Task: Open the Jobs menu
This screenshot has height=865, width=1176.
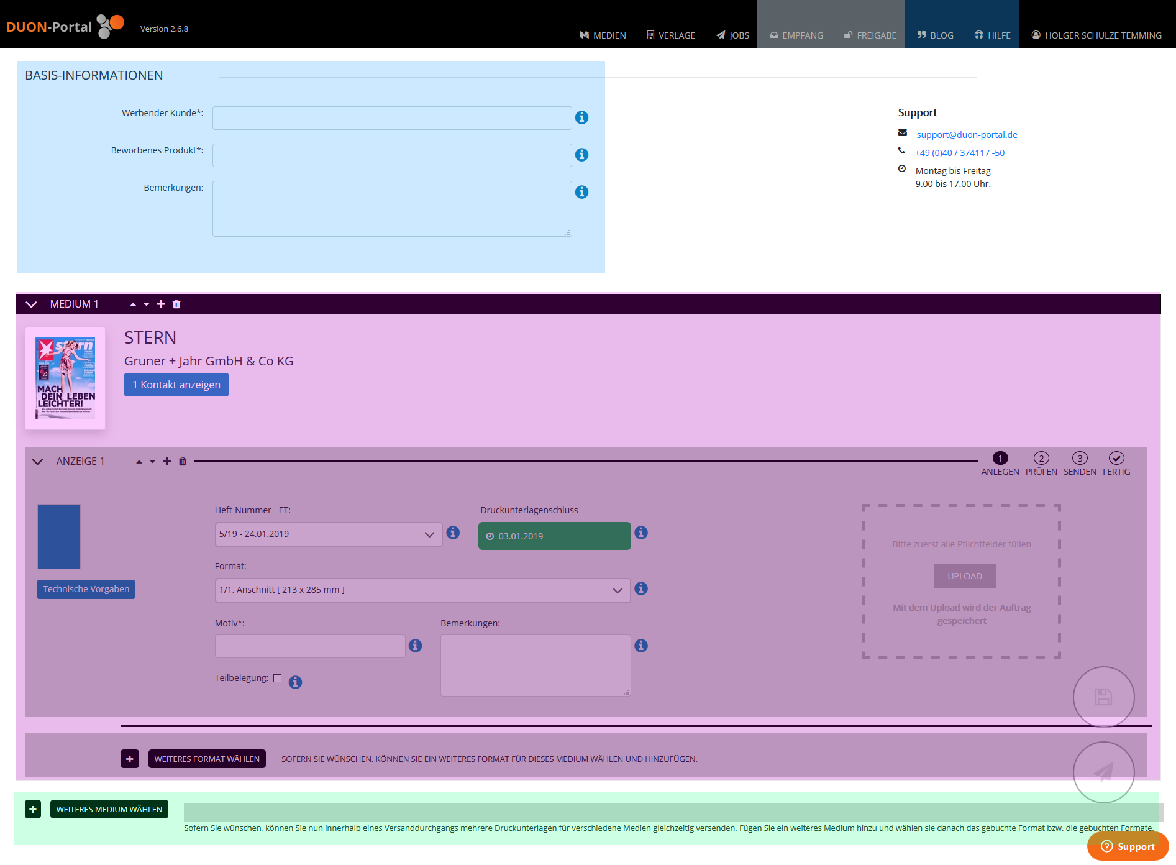Action: click(732, 35)
